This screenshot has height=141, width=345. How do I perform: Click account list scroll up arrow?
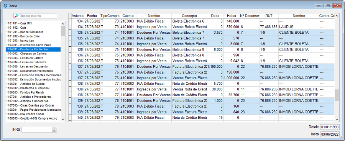click(63, 24)
